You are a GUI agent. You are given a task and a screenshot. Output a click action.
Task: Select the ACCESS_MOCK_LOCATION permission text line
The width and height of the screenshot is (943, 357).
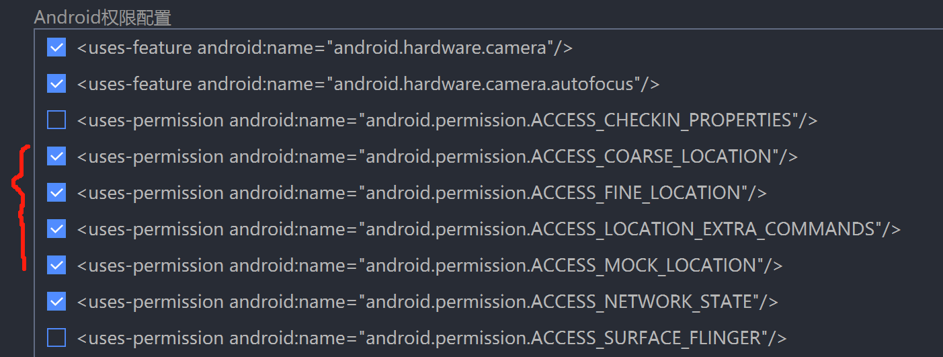pyautogui.click(x=429, y=266)
